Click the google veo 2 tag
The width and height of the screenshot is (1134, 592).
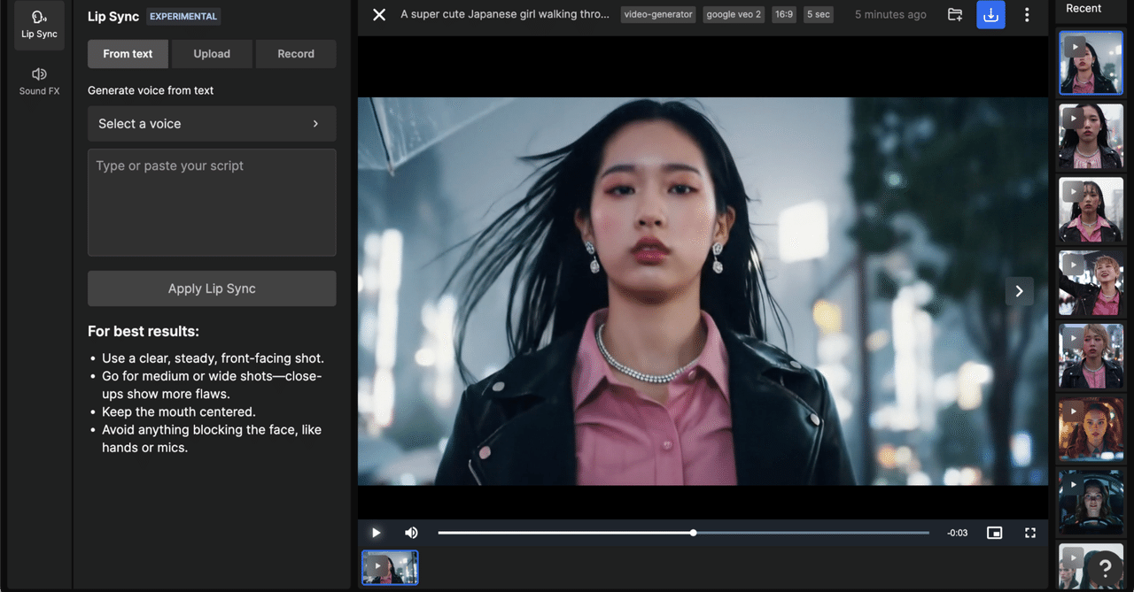(x=734, y=14)
